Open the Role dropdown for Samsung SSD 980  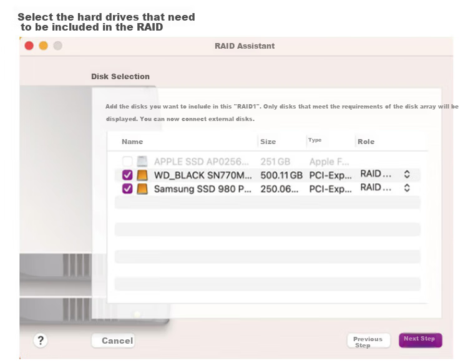tap(407, 188)
